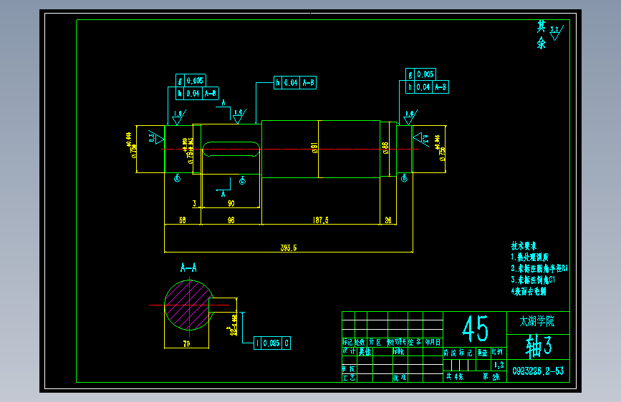The height and width of the screenshot is (402, 621).
Task: Click the 分区 column header
Action: (x=375, y=342)
